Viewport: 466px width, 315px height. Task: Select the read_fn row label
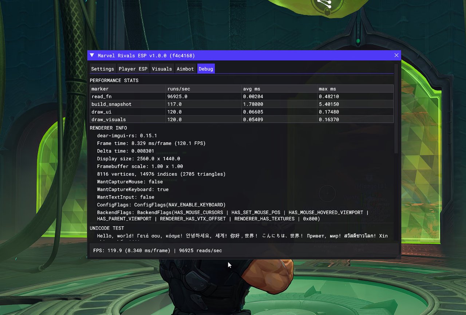click(101, 97)
